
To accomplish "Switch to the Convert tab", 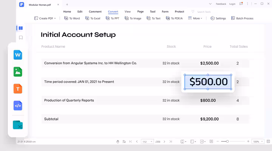I will click(x=113, y=12).
